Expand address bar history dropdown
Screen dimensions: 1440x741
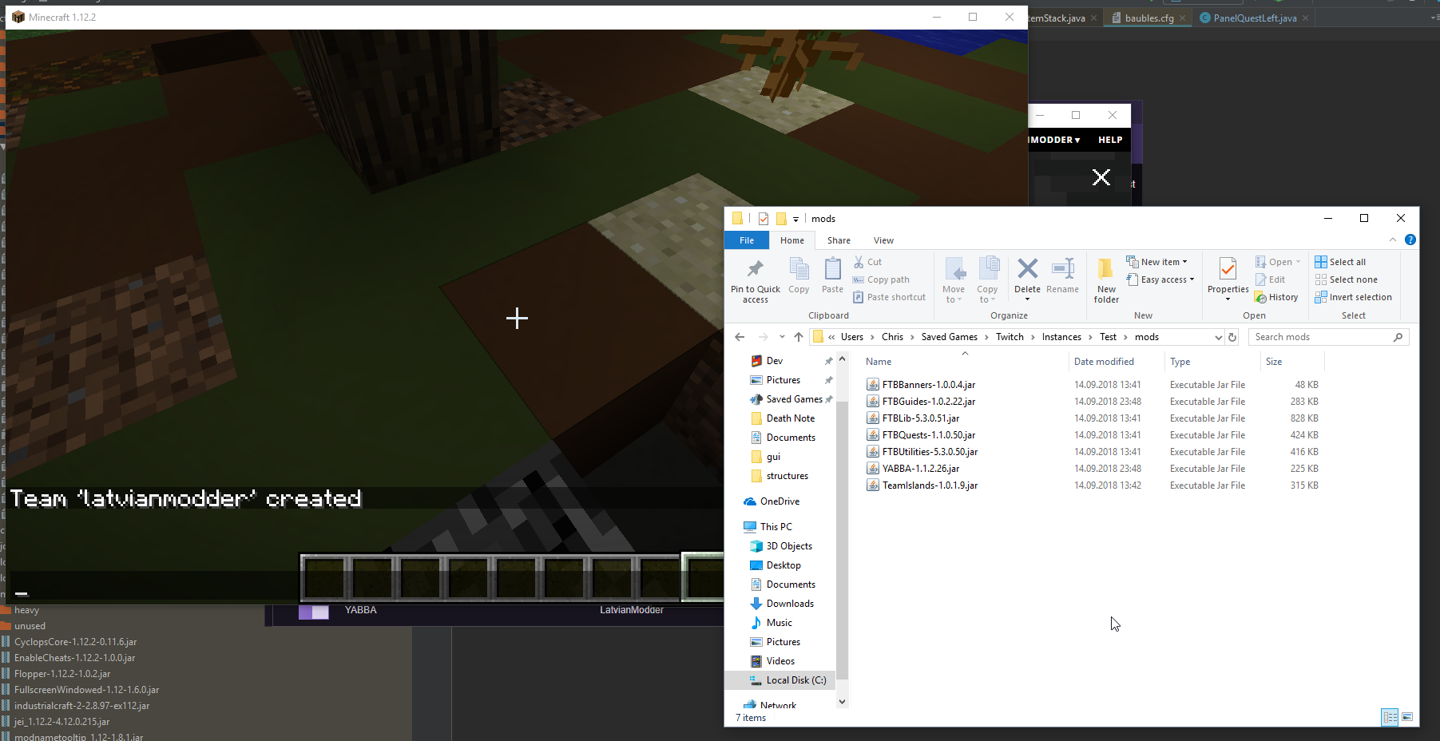tap(1218, 337)
